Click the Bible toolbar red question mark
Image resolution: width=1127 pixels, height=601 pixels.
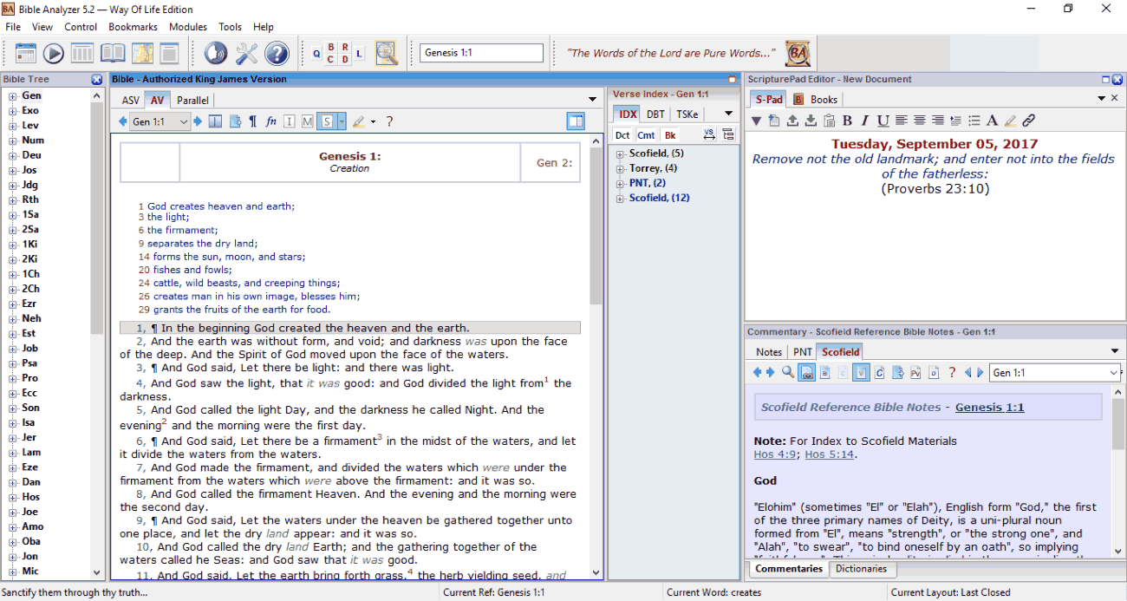tap(389, 121)
